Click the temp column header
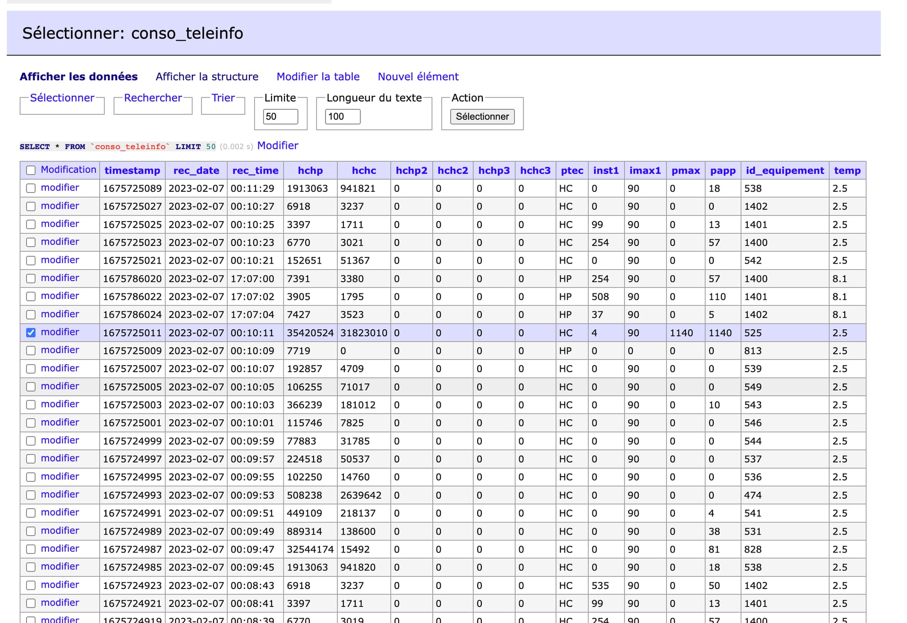The width and height of the screenshot is (907, 623). pos(847,171)
